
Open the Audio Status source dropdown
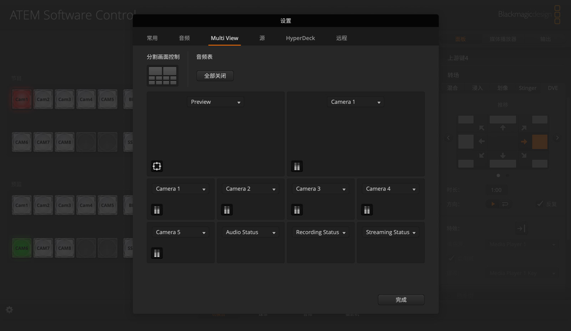coord(251,232)
